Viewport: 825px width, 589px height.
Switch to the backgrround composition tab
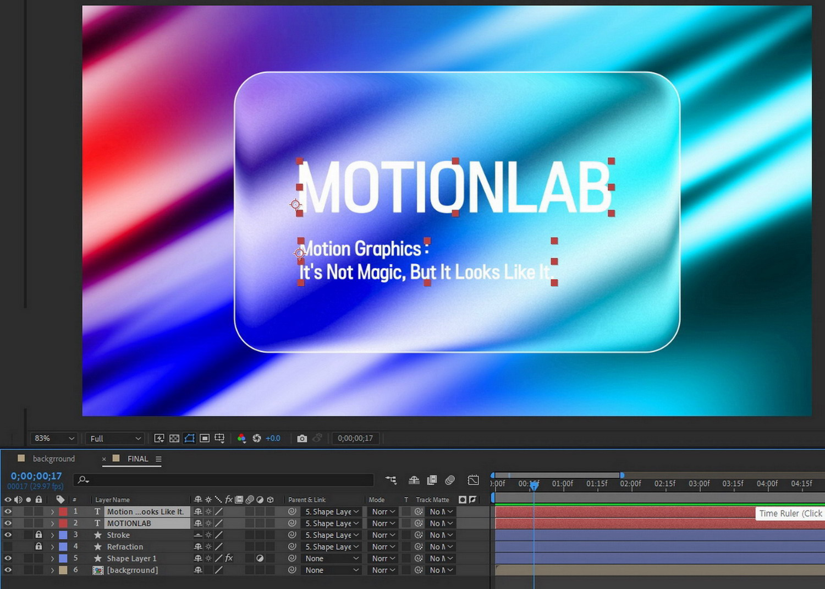point(53,459)
